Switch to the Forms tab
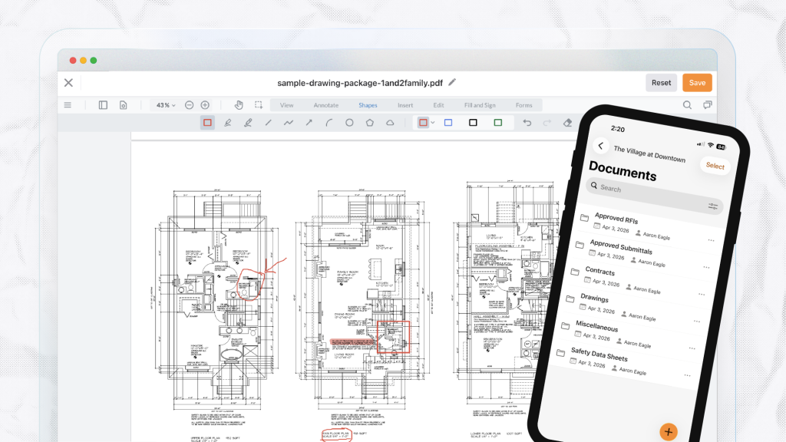786x442 pixels. [x=523, y=105]
